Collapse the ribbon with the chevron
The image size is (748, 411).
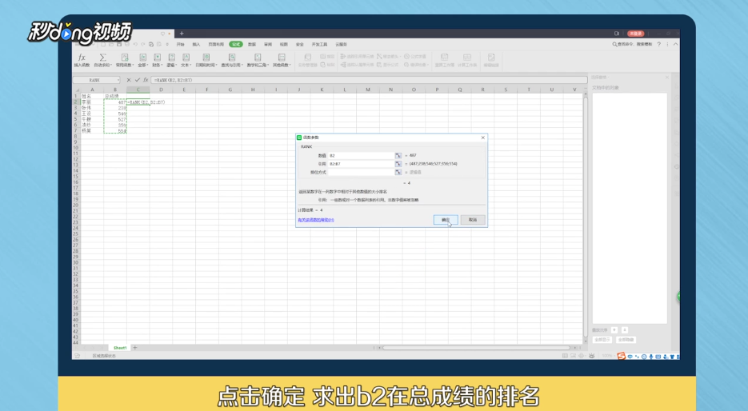(675, 44)
